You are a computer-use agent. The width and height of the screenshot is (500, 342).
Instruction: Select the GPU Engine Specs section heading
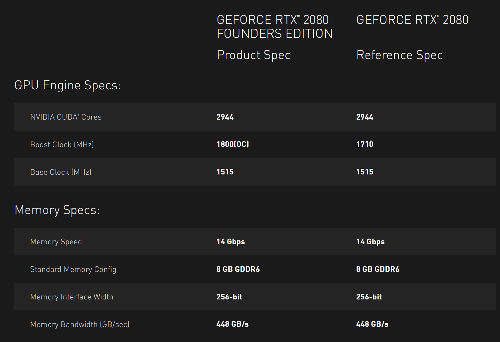tap(68, 85)
